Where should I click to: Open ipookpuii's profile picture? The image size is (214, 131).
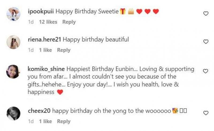(x=13, y=14)
